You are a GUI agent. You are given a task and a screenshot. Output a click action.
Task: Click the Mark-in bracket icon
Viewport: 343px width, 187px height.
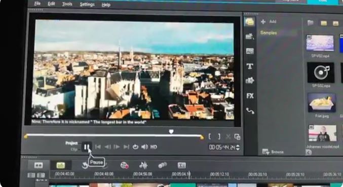point(210,137)
